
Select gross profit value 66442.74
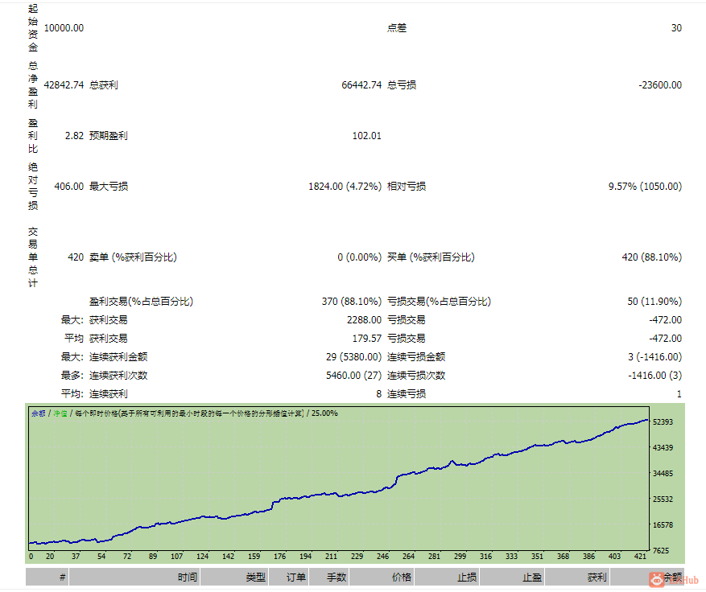pos(361,85)
